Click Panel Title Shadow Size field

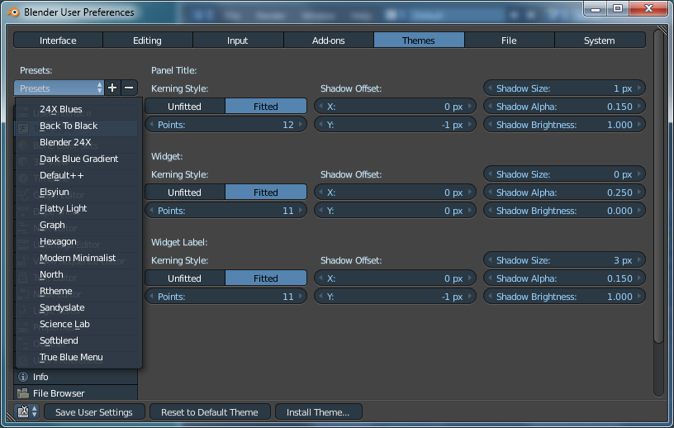[564, 88]
